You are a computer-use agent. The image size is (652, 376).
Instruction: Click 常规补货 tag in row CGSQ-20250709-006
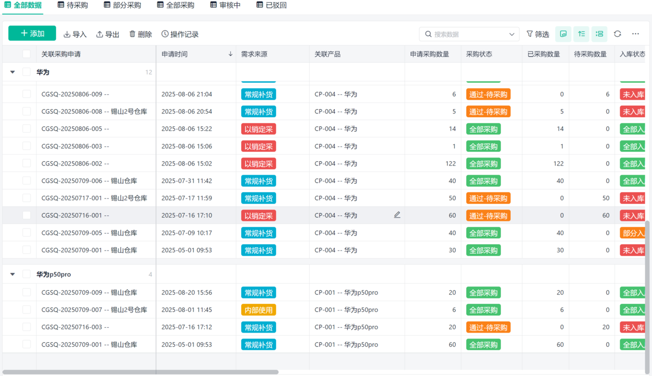(x=259, y=181)
